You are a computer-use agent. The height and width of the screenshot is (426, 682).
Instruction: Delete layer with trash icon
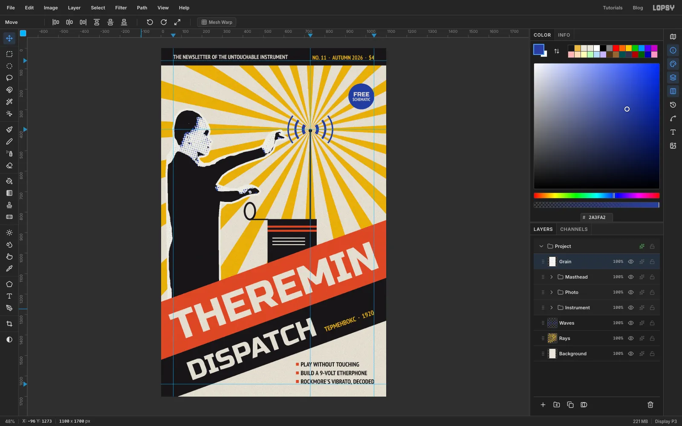tap(650, 405)
